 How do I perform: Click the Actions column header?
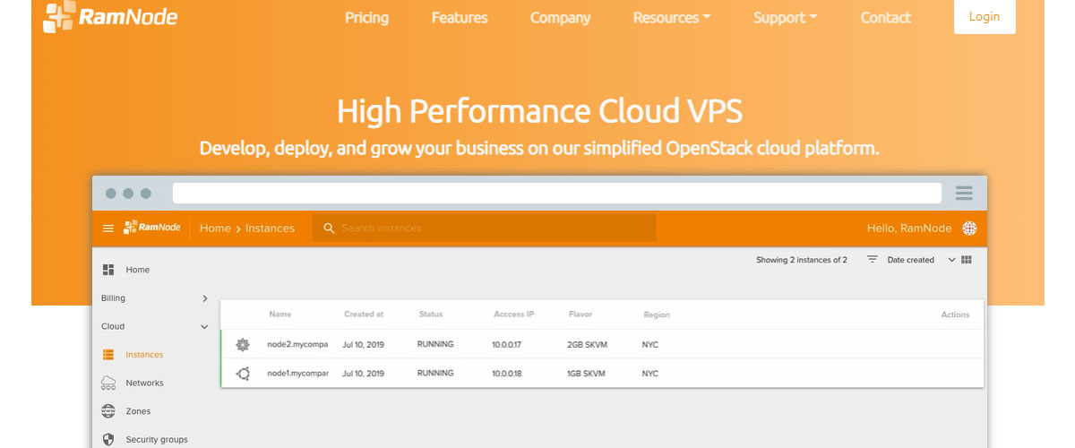tap(955, 314)
